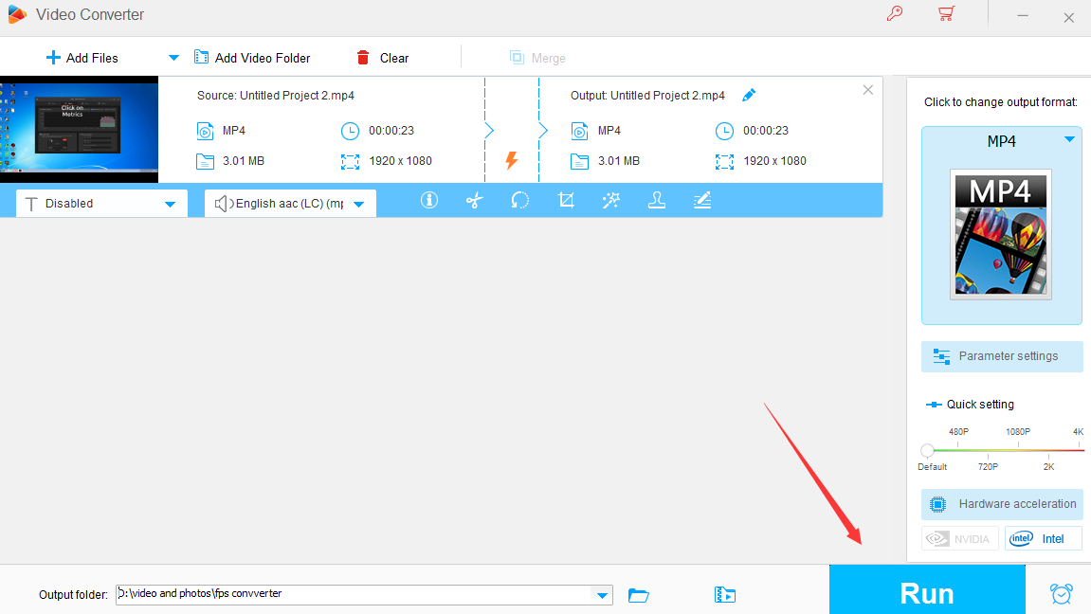
Task: Click the watermark stamp icon
Action: (x=656, y=200)
